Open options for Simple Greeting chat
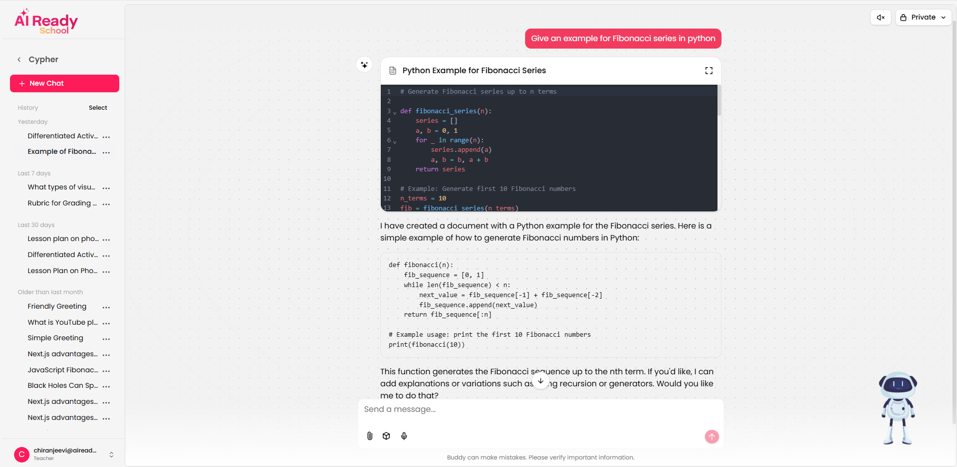957x467 pixels. click(106, 339)
